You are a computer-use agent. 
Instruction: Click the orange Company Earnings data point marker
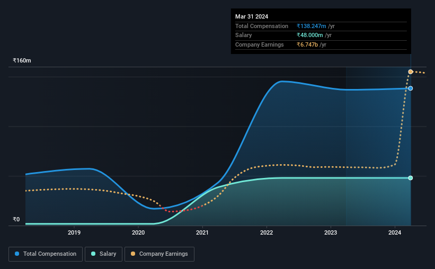(411, 72)
